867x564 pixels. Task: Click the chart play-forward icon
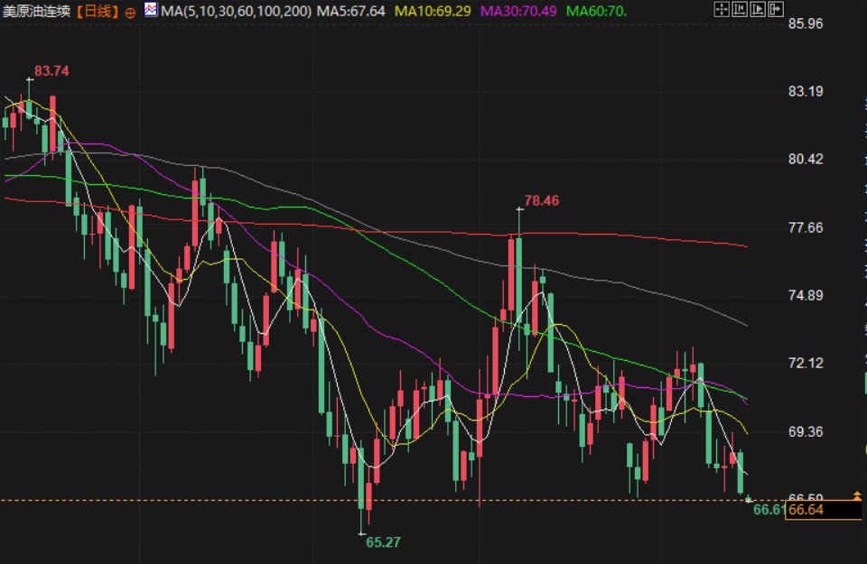tap(758, 9)
